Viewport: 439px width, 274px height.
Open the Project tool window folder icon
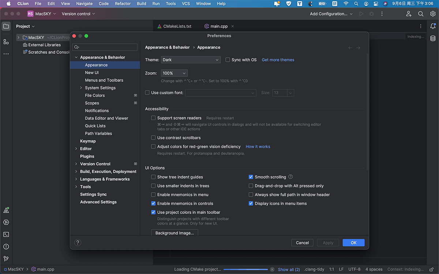coord(6,26)
